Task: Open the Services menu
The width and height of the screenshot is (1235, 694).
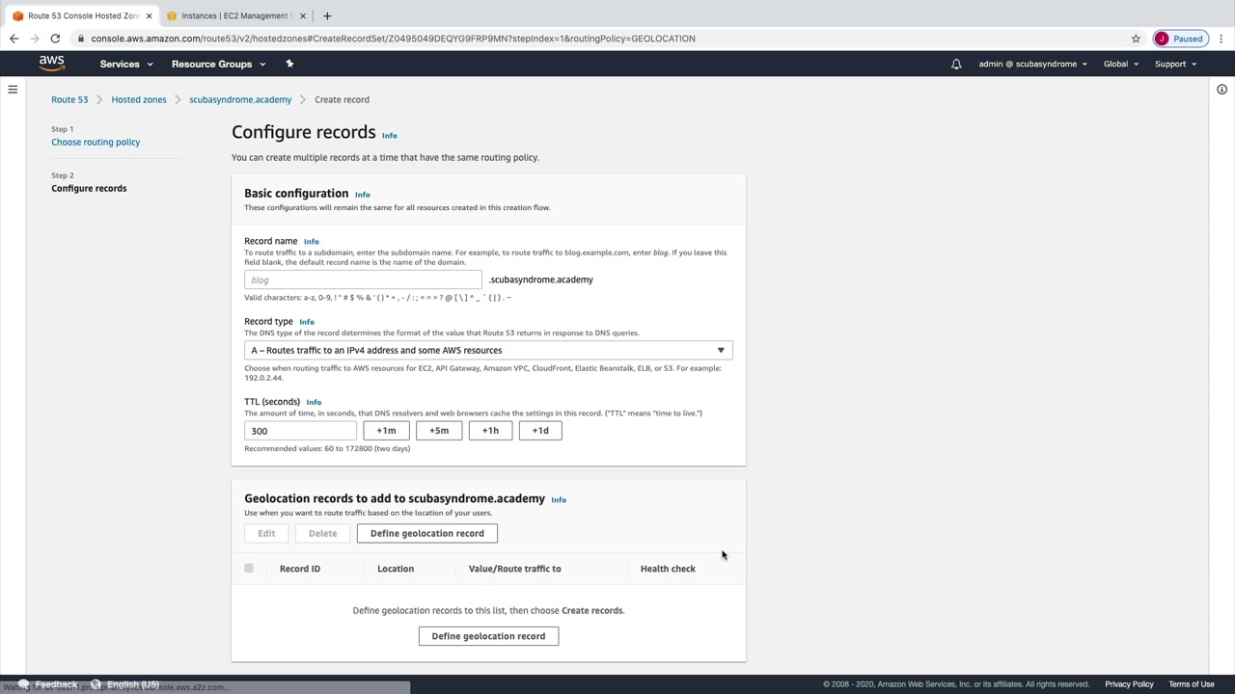Action: (126, 64)
